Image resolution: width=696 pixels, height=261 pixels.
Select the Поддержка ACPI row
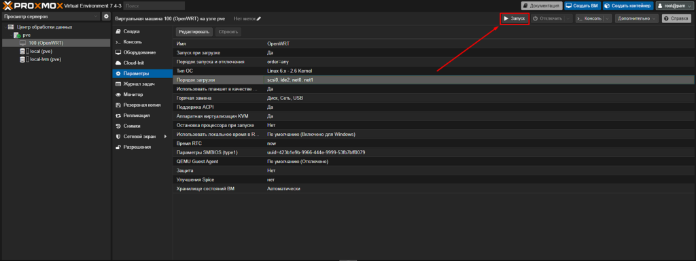click(433, 107)
